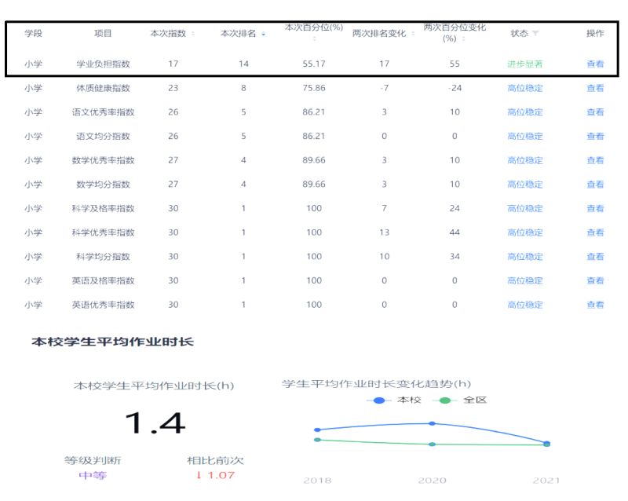The image size is (628, 501).
Task: Select the 进步显著 status of 学业负担指数
Action: 524,64
